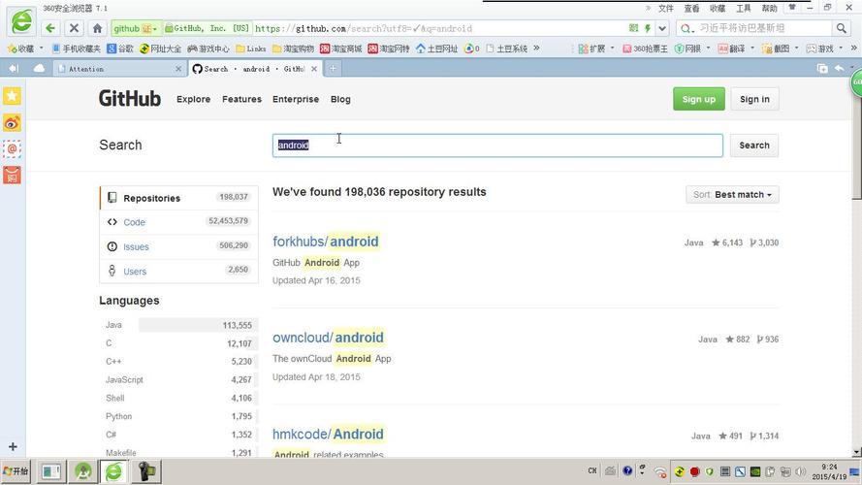862x485 pixels.
Task: Click the Code brackets icon
Action: click(112, 221)
